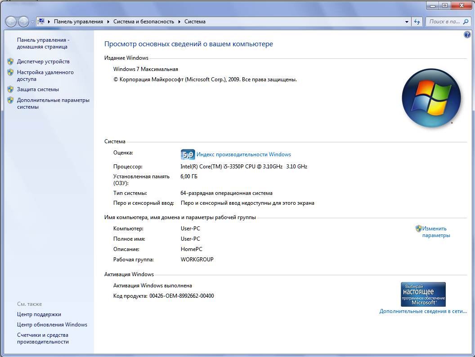475x357 pixels.
Task: Open the recent pages dropdown beside navigation arrows
Action: click(x=32, y=22)
